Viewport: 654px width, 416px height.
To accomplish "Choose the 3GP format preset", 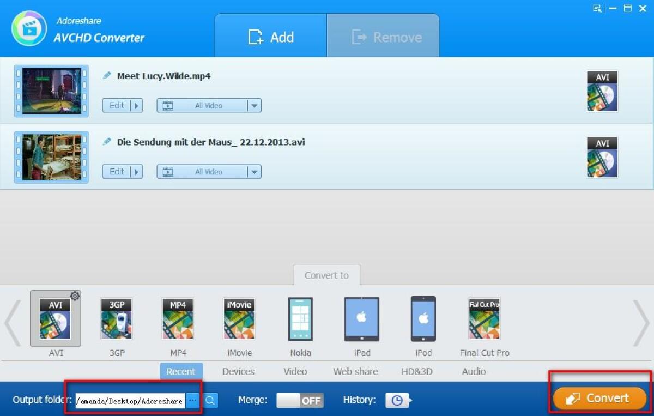I will coord(116,318).
